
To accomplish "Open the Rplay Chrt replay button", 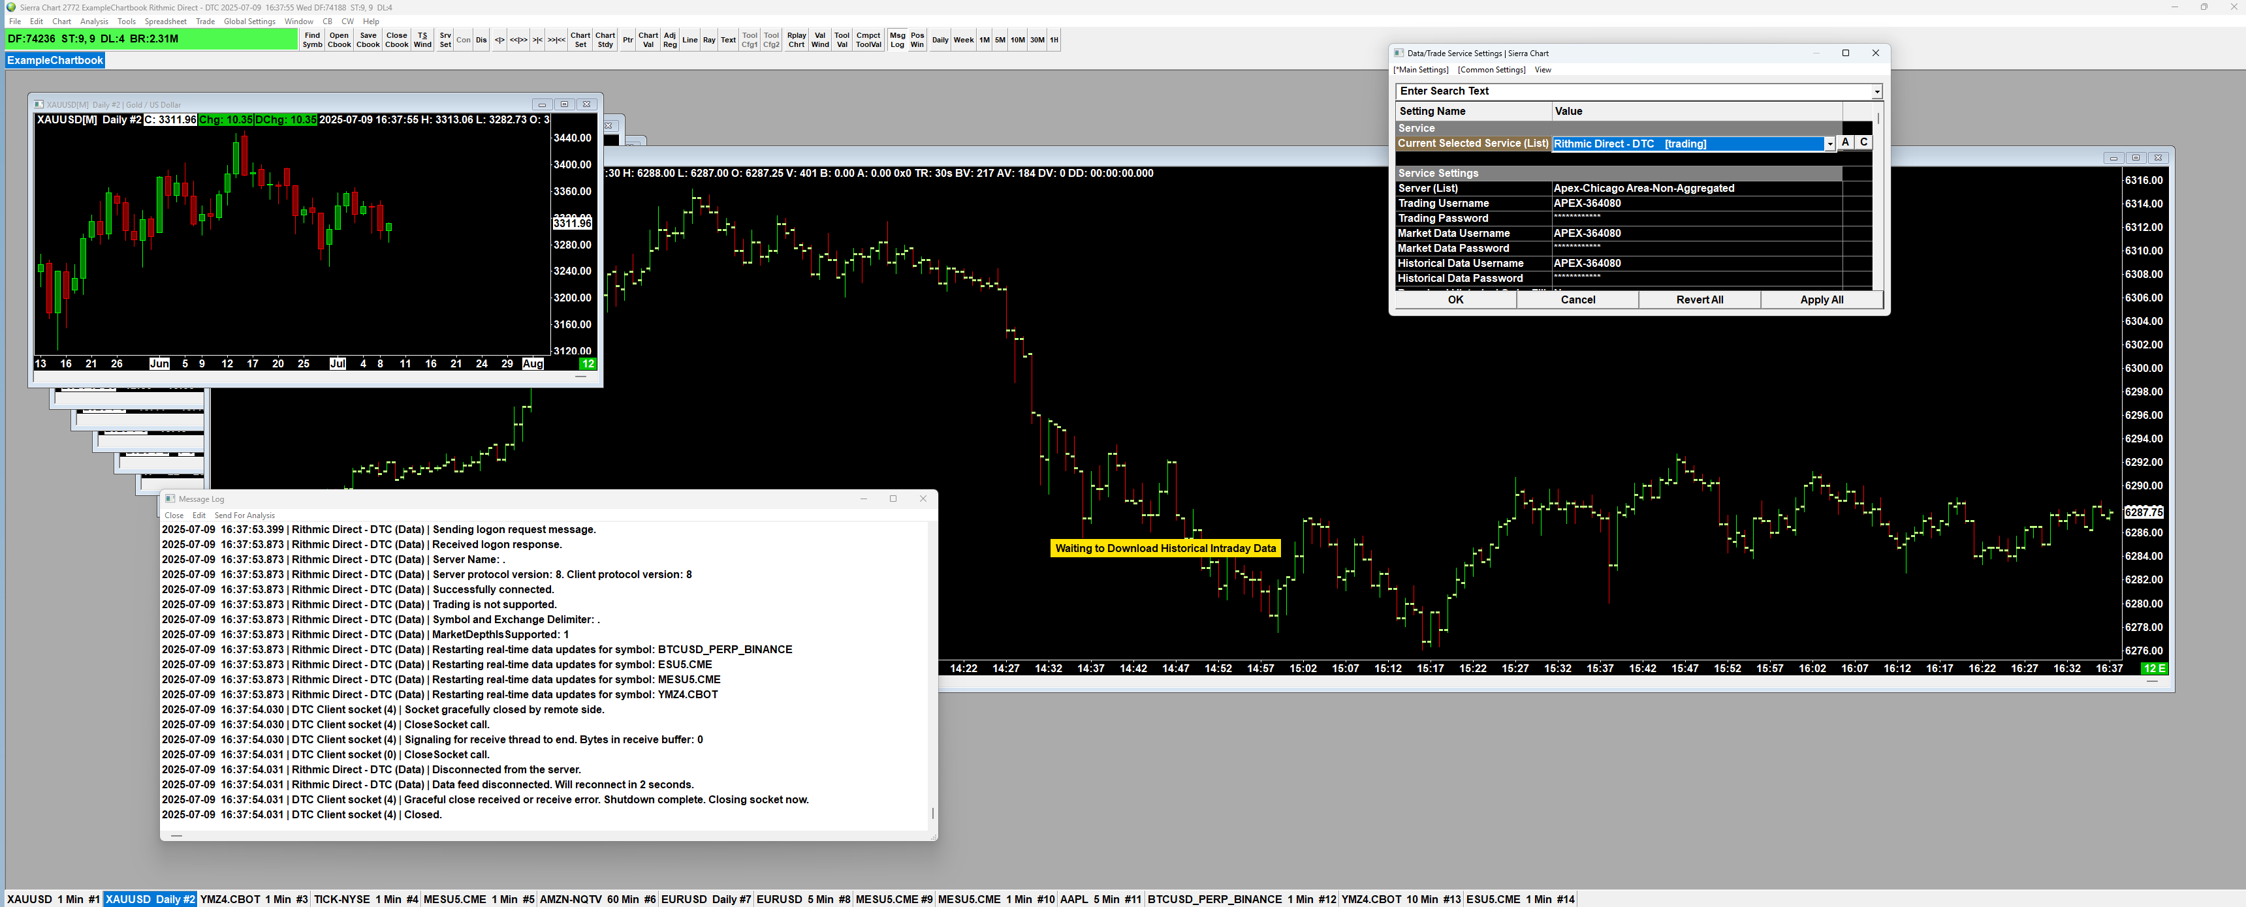I will click(796, 40).
